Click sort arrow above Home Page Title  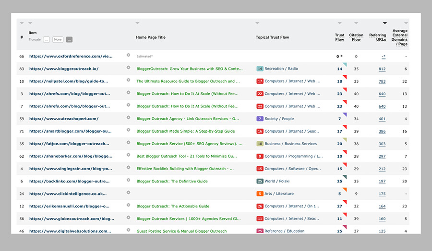point(137,23)
